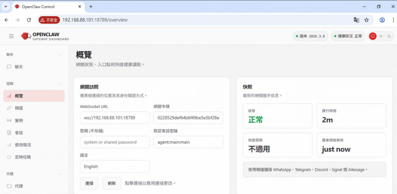Focus the 密碼 password input field

tap(115, 142)
